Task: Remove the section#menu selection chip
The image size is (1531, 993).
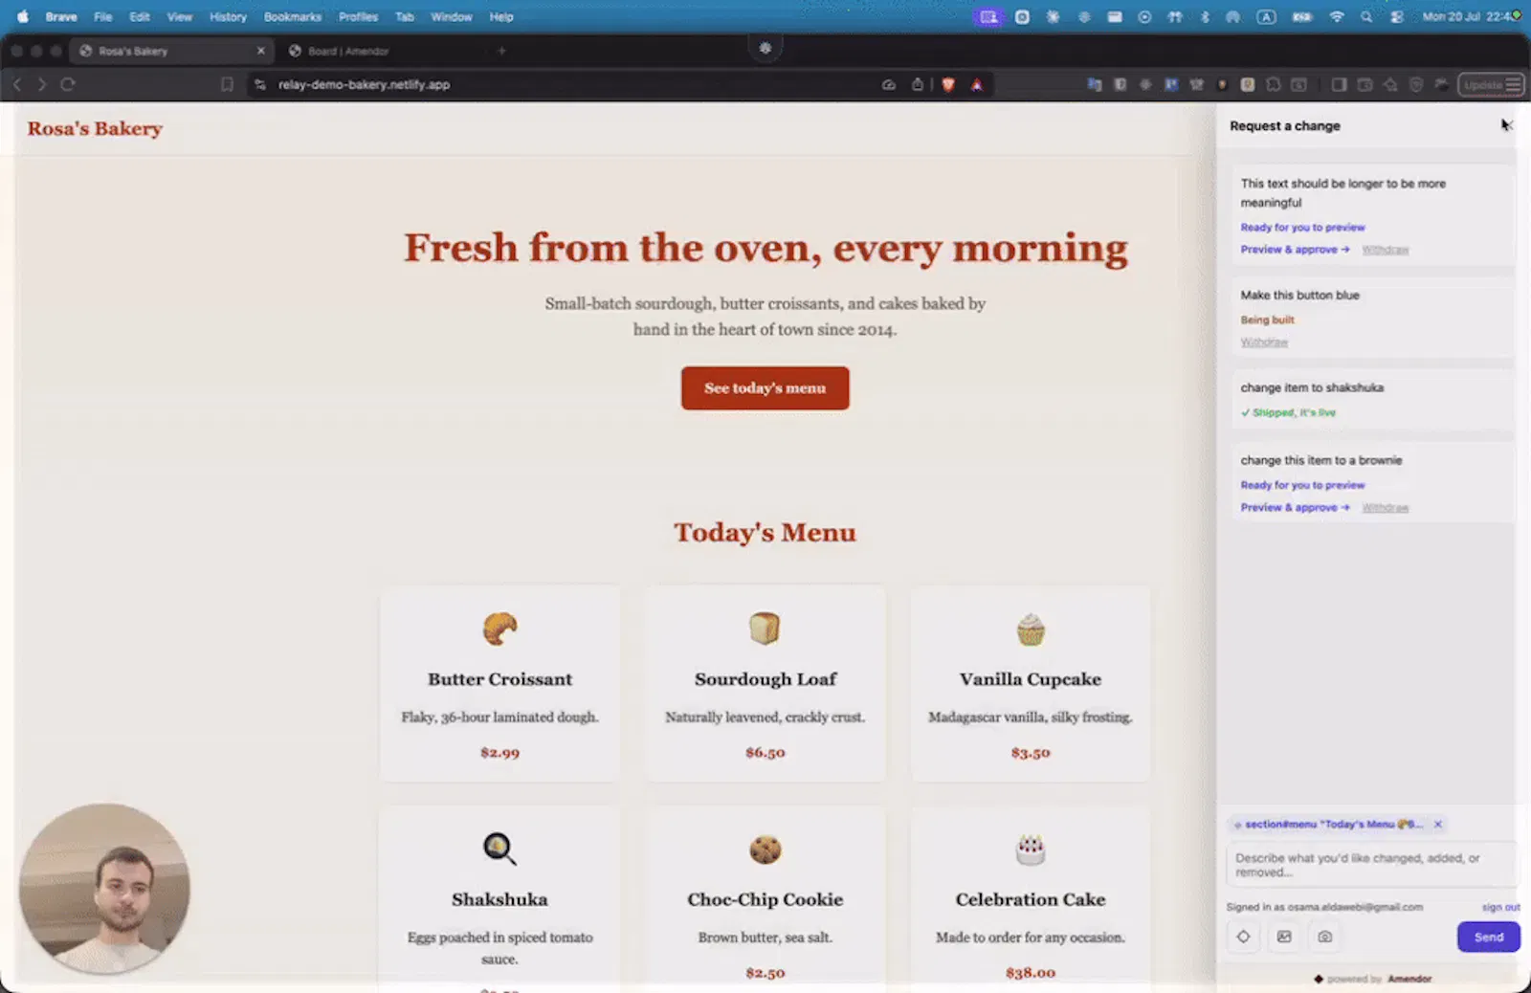Action: click(1437, 824)
